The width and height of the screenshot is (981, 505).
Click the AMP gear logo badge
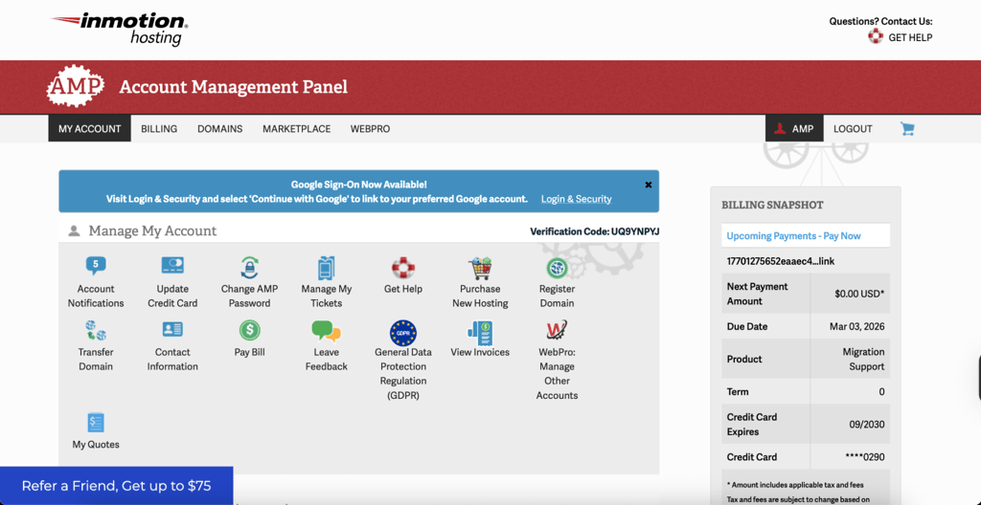[x=75, y=86]
